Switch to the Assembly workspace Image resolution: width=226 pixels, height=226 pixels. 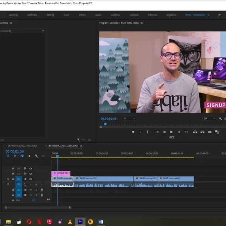pyautogui.click(x=32, y=15)
